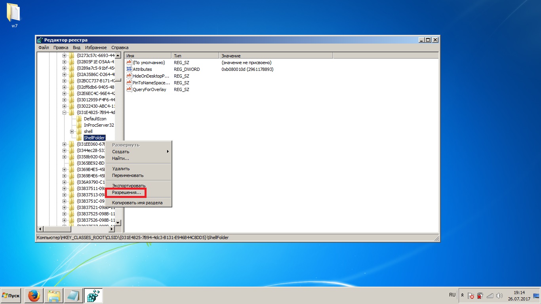The width and height of the screenshot is (541, 304).
Task: Click folder icon of {0365BE92-BD key
Action: tap(71, 163)
